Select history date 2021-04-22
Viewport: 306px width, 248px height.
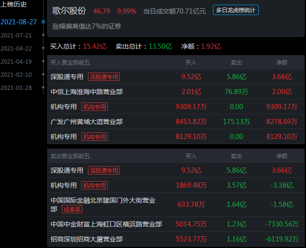tap(16, 48)
